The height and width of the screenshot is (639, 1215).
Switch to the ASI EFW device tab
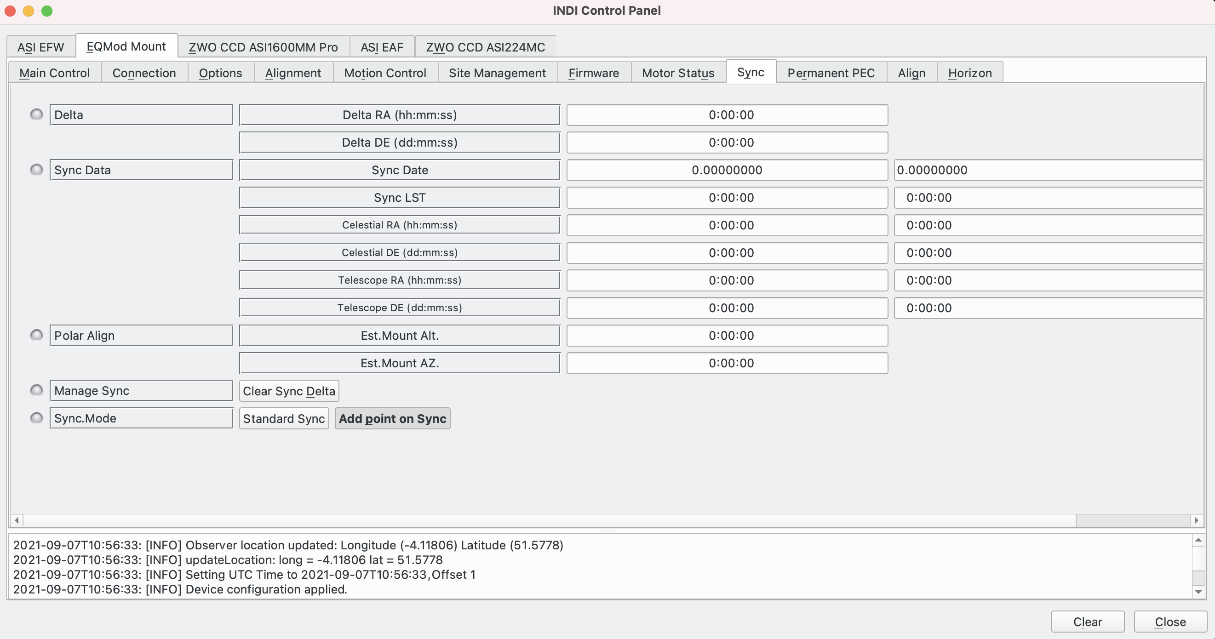[x=40, y=47]
